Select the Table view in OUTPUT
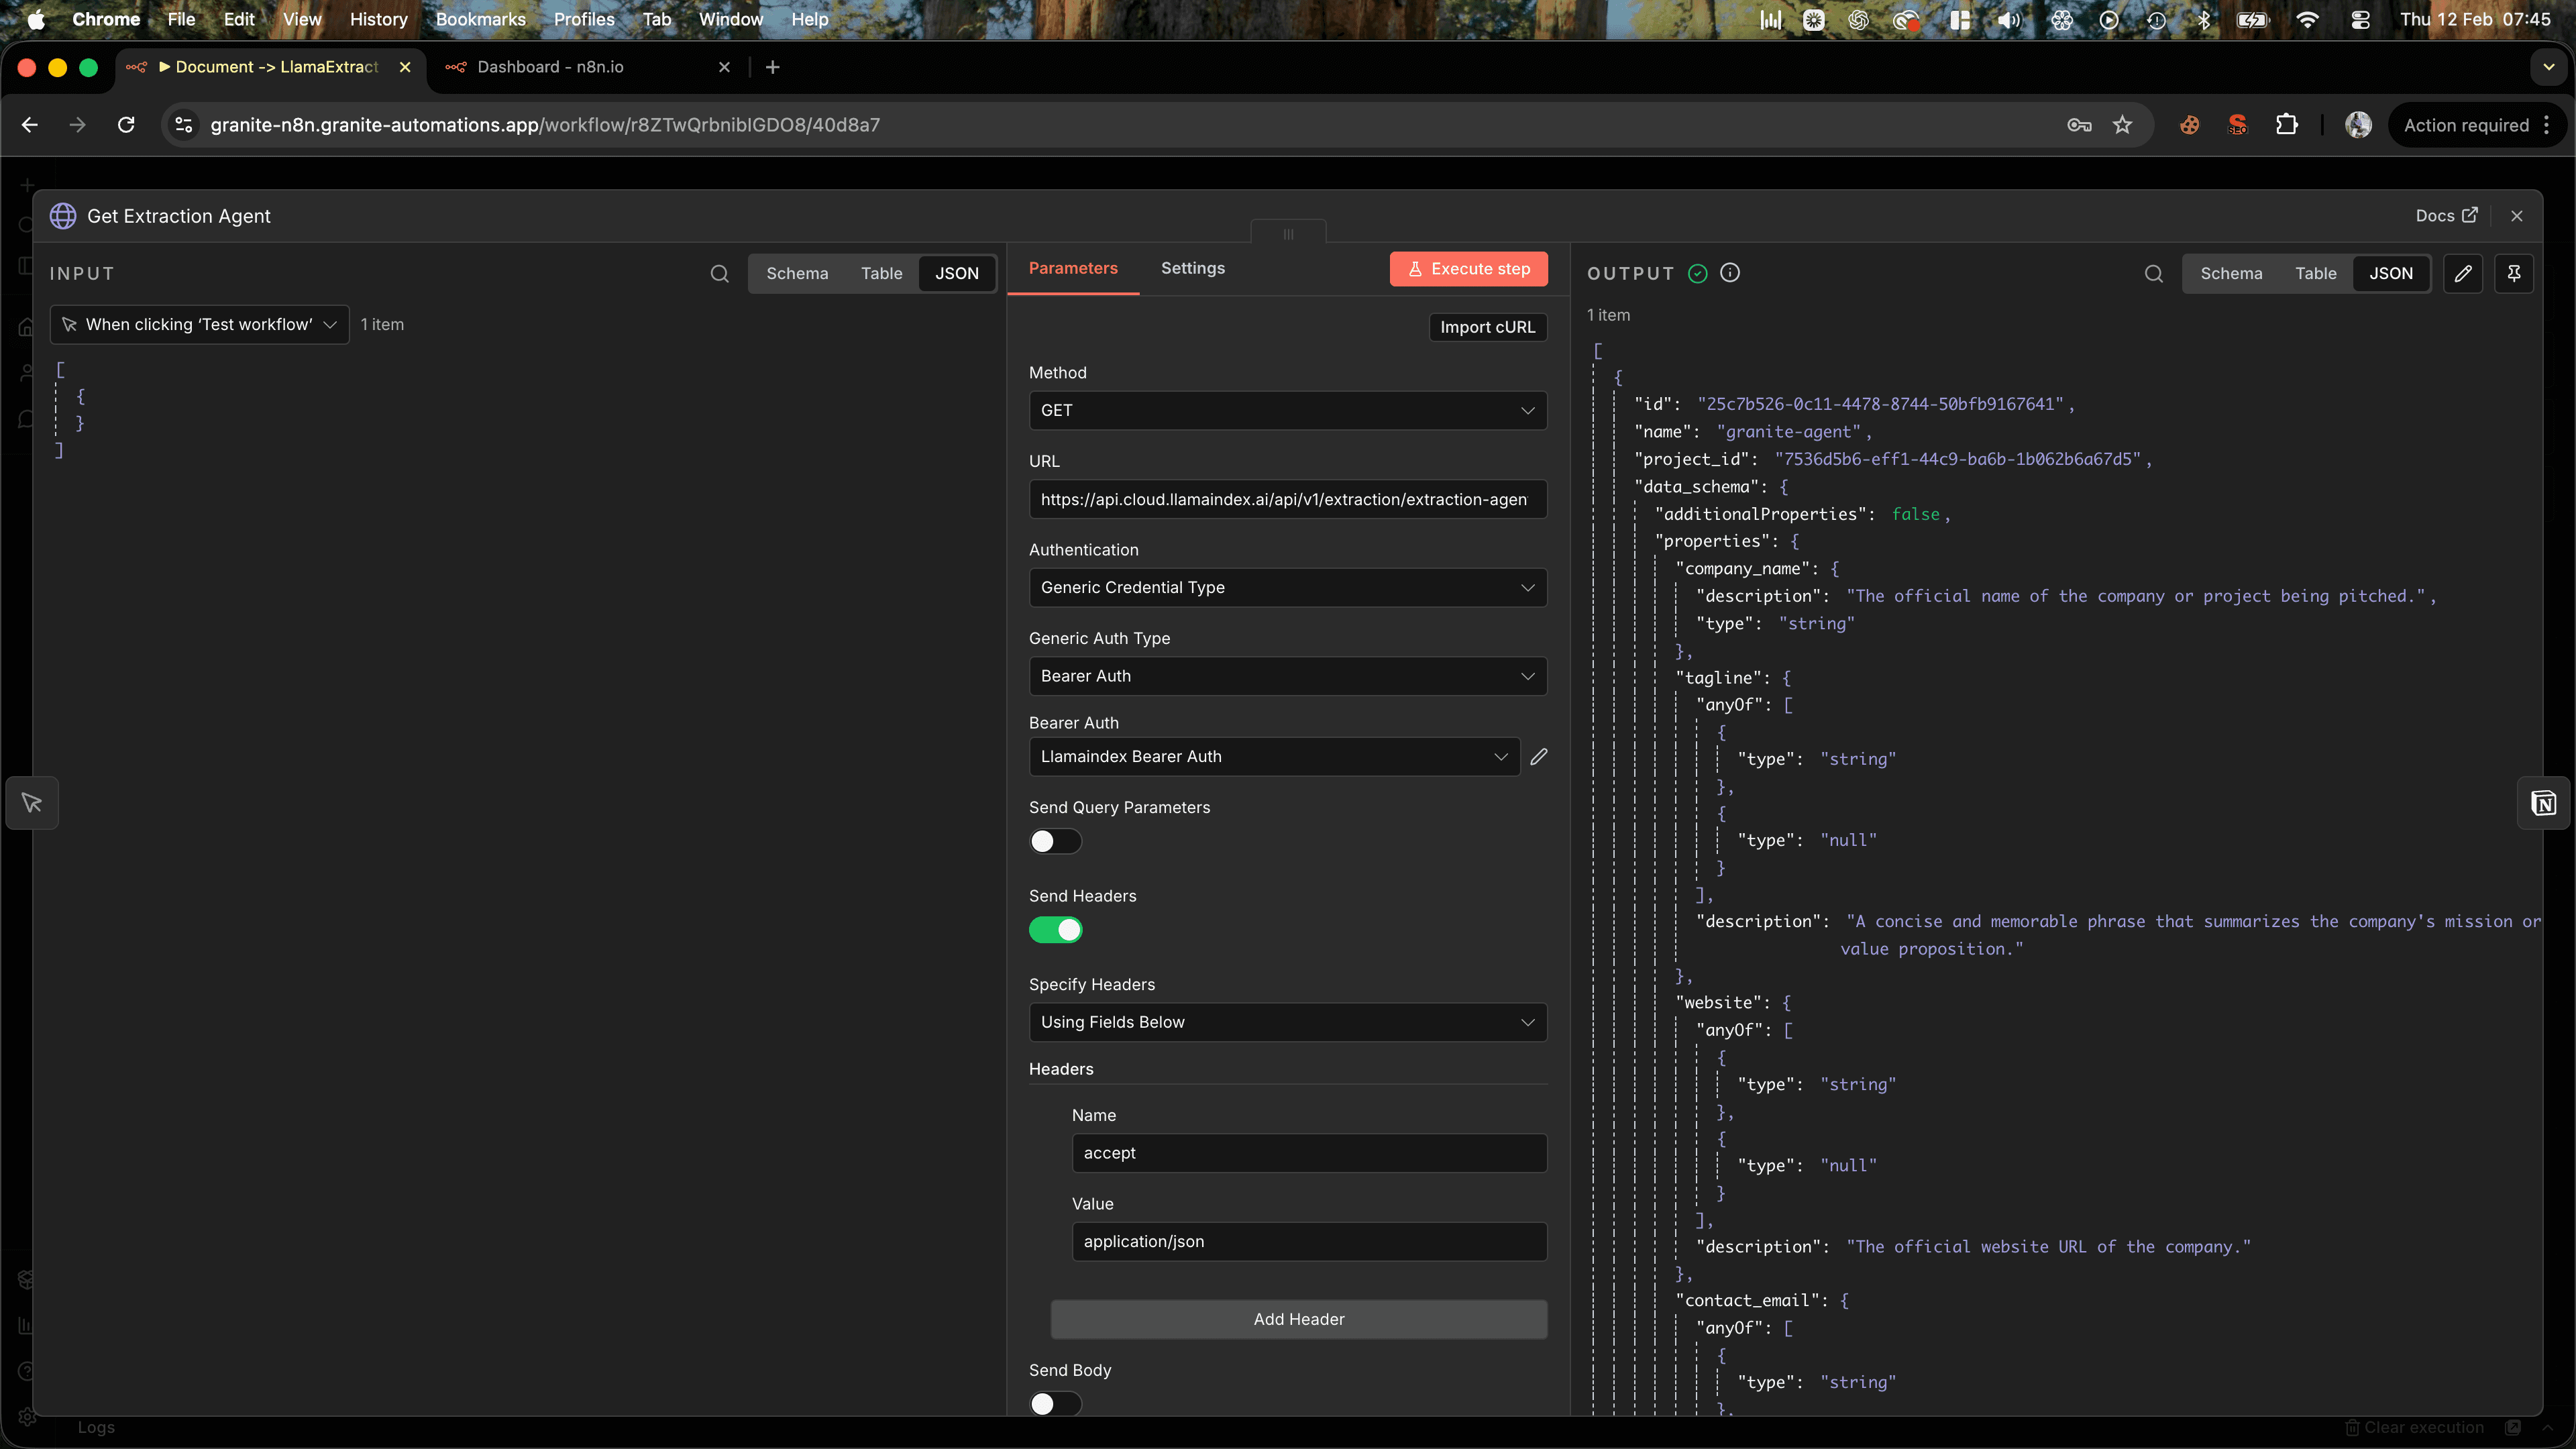Screen dimensions: 2576x1449 pos(2316,273)
